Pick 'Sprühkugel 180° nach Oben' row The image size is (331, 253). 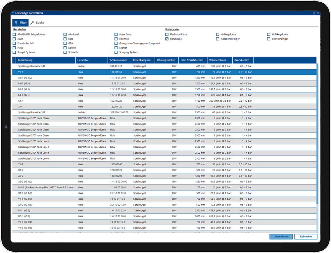(165, 124)
